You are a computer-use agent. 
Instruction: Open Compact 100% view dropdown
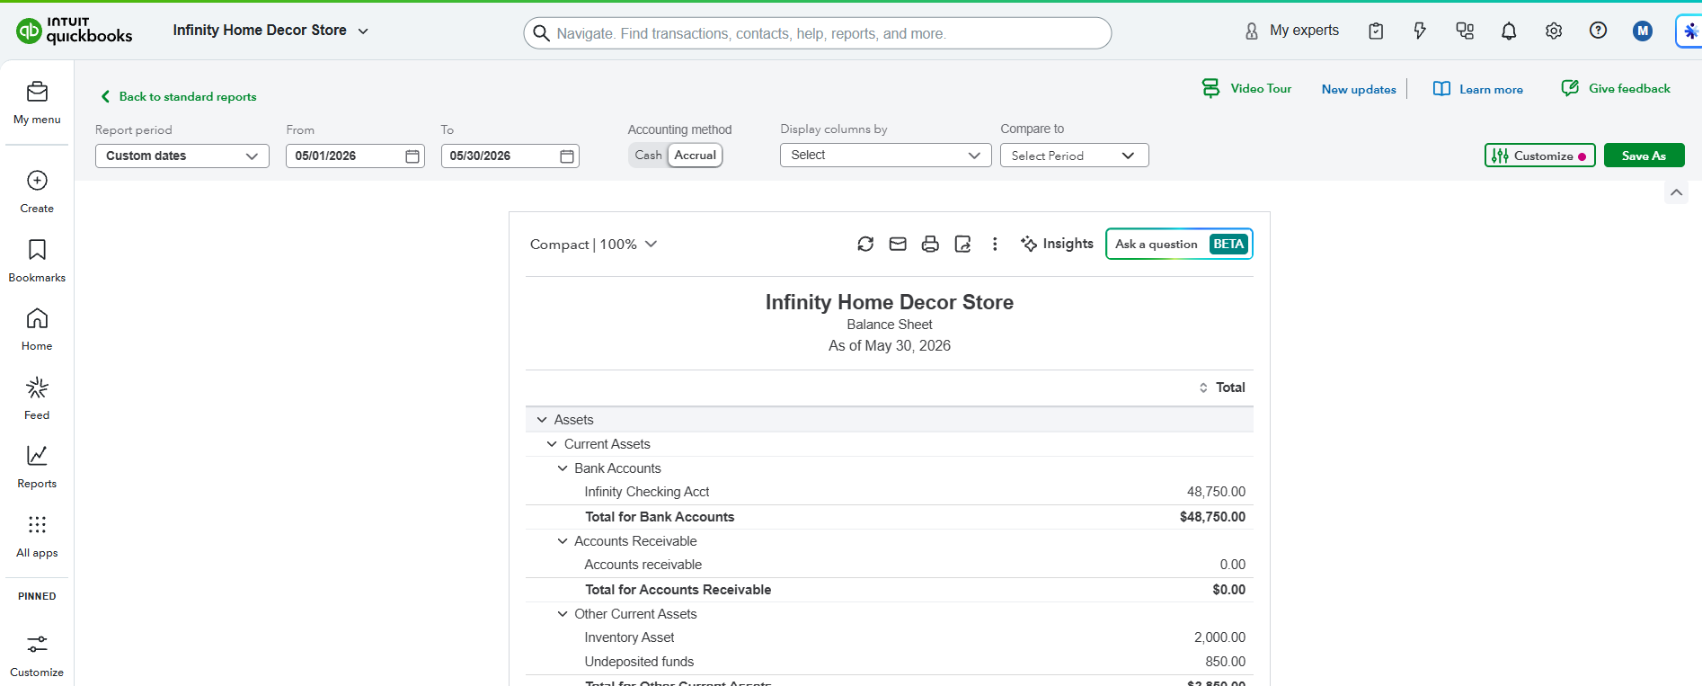coord(594,245)
